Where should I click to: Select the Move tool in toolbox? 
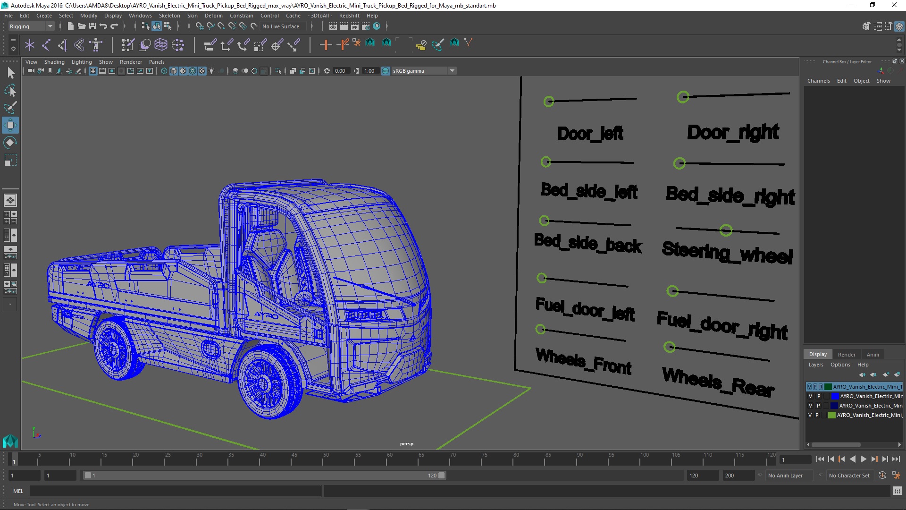pyautogui.click(x=10, y=125)
